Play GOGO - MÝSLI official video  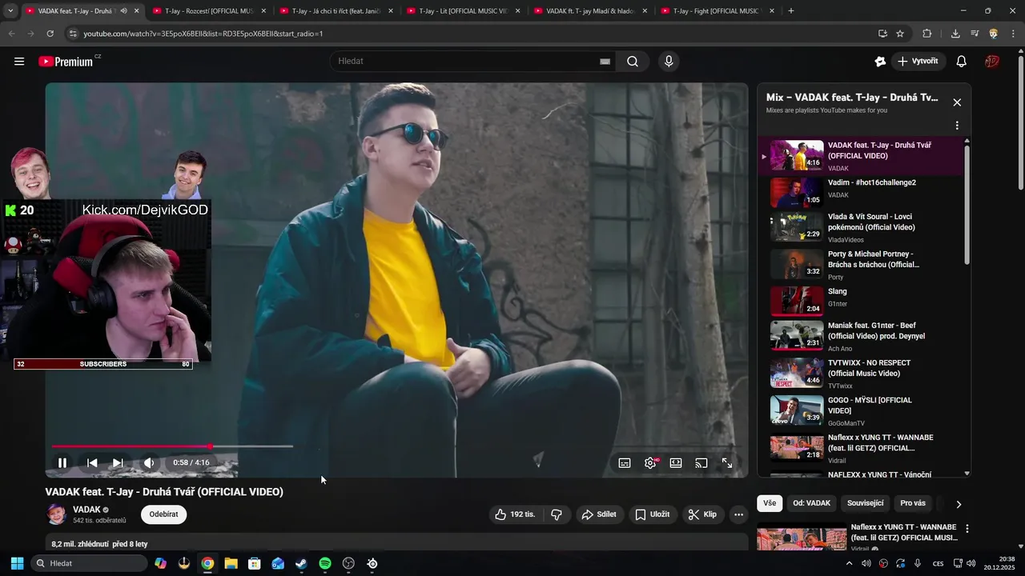[x=861, y=410]
